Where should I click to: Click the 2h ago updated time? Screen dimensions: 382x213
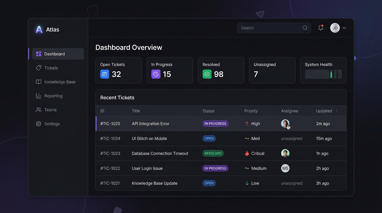click(322, 168)
